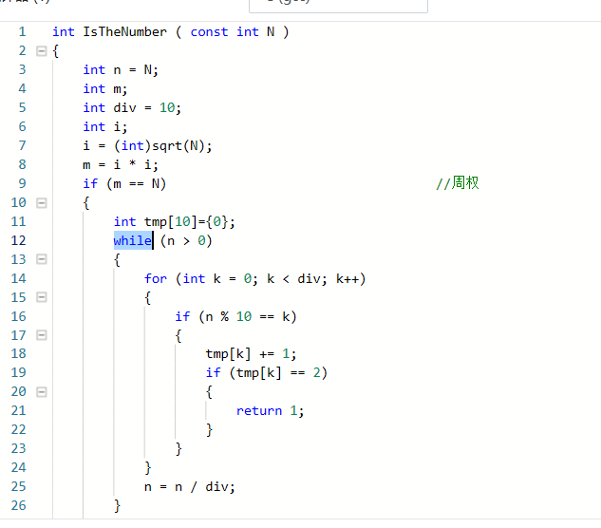Click 'int div = 10;' on line 5
This screenshot has height=528, width=601.
(132, 107)
